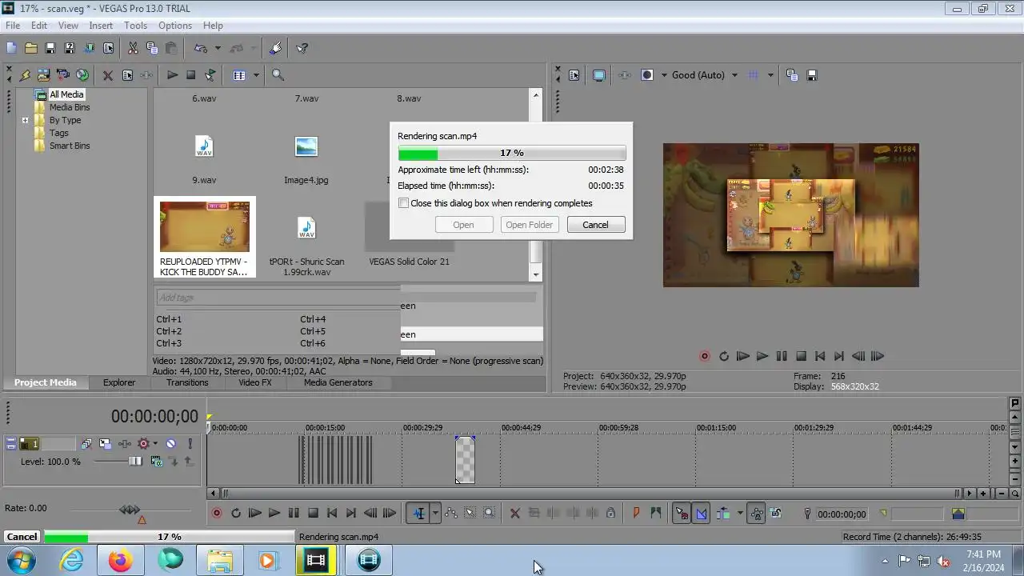Screen dimensions: 1024x576
Task: Click Cancel button in the status bar
Action: [x=22, y=537]
